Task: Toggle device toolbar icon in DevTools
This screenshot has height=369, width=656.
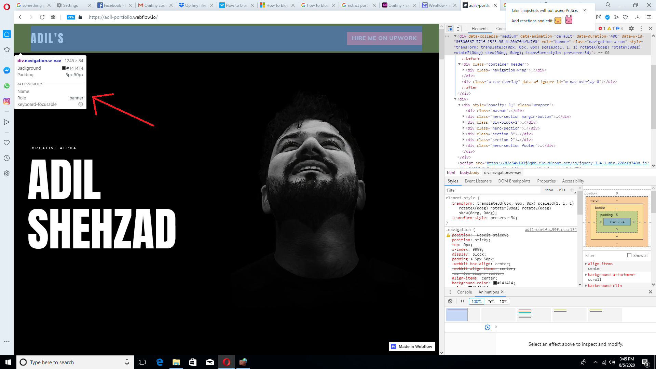Action: [x=459, y=29]
